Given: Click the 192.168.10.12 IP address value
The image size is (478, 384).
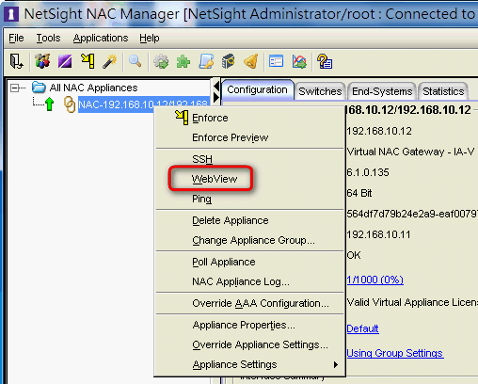Looking at the screenshot, I should pyautogui.click(x=379, y=131).
